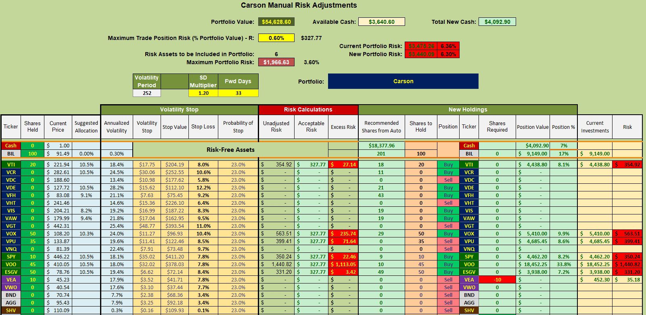Click the SHV ticker cell in first column
Viewport: 646px width, 315px height.
pos(11,311)
